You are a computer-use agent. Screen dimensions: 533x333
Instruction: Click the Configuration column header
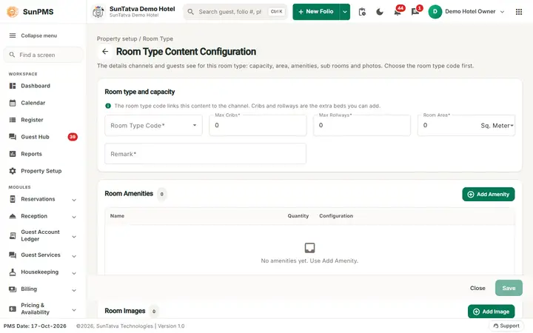tap(336, 216)
